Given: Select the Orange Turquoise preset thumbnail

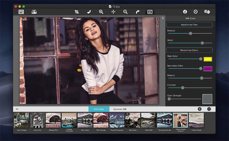Looking at the screenshot, I should (x=69, y=120).
